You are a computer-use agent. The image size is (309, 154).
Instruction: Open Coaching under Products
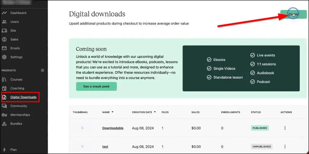(17, 88)
